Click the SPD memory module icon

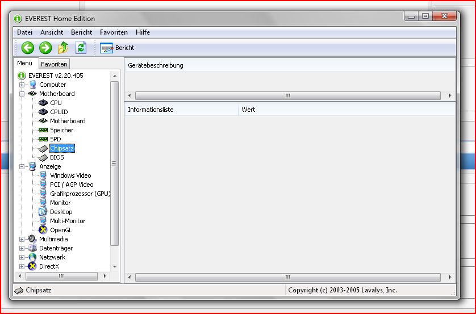43,139
